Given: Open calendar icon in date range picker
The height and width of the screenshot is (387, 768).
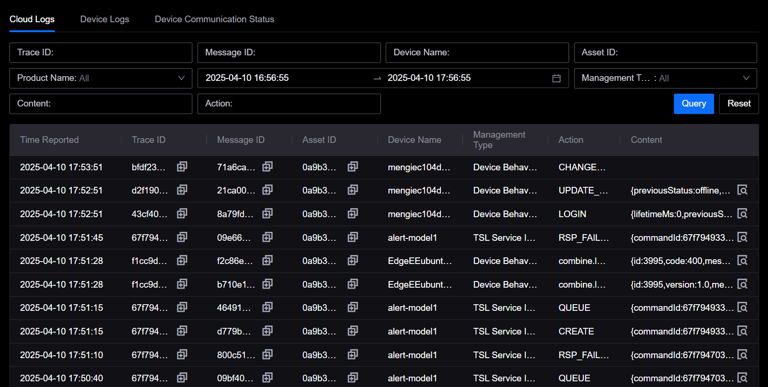Looking at the screenshot, I should pyautogui.click(x=556, y=78).
